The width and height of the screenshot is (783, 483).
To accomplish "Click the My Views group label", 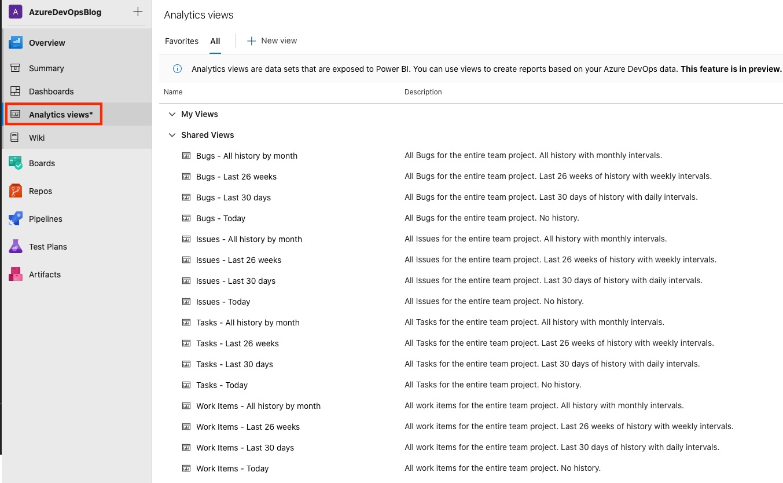I will (200, 114).
